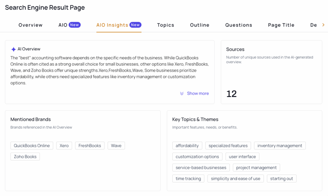Click the affordability topic tag

(187, 145)
